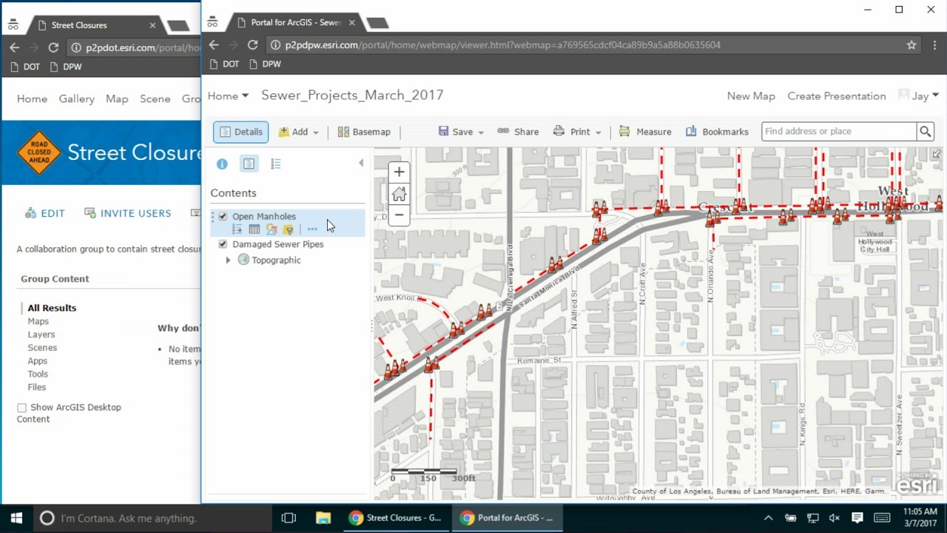Open More Options for Open Manholes
Screen dimensions: 947x533
pos(312,229)
